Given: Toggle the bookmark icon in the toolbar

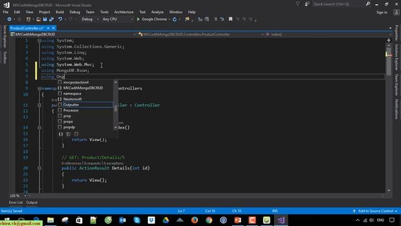Looking at the screenshot, I should (x=231, y=19).
